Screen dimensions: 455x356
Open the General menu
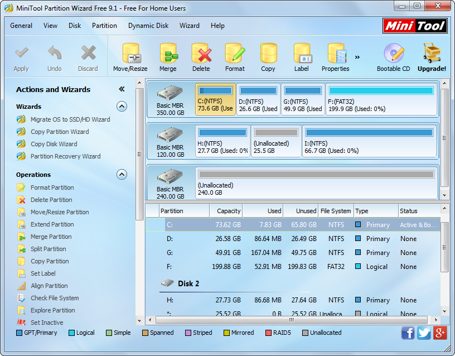pyautogui.click(x=21, y=26)
